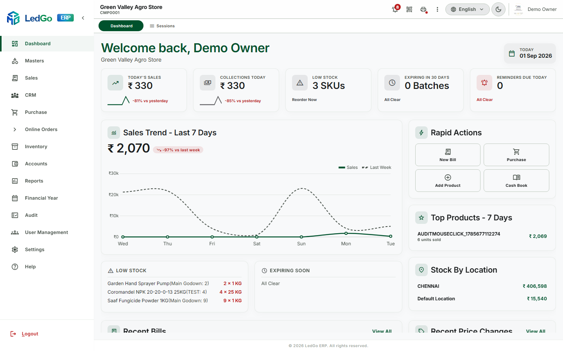Click CHENNAI location row
Image resolution: width=563 pixels, height=351 pixels.
482,286
